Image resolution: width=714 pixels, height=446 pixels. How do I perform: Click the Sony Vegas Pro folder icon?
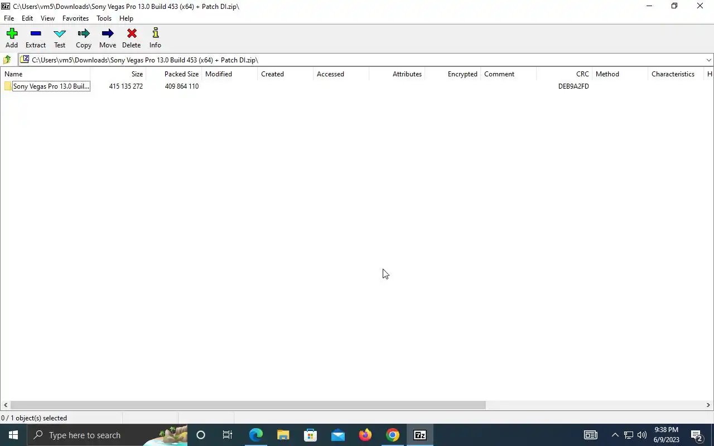(8, 86)
